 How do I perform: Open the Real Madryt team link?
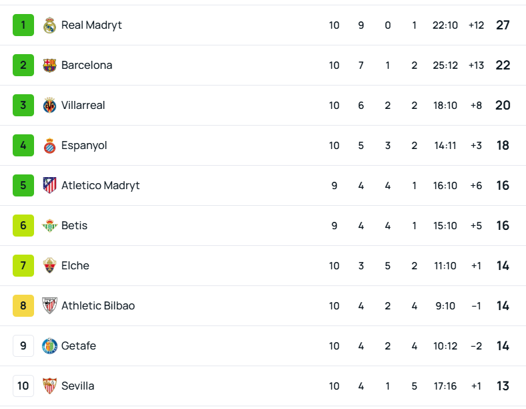coord(91,25)
